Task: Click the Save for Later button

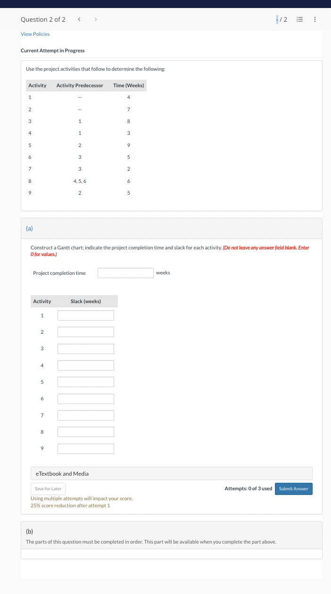Action: click(x=48, y=488)
